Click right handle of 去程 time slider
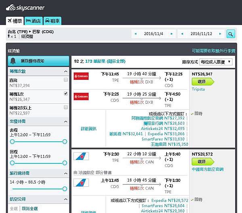Viewport: 242px width, 213px height. [65, 141]
